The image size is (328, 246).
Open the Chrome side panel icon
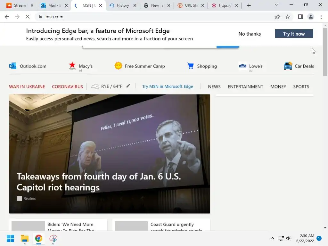click(300, 17)
